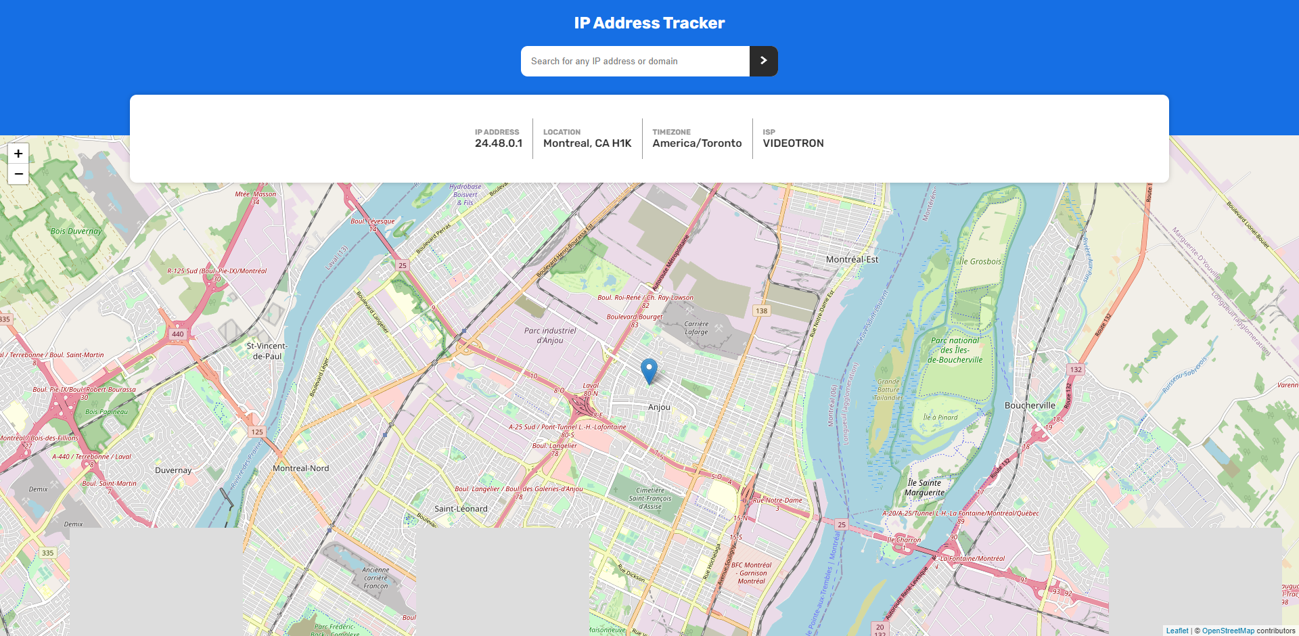Zoom out of the map
This screenshot has height=636, width=1299.
click(x=18, y=174)
